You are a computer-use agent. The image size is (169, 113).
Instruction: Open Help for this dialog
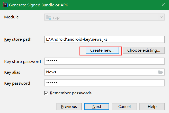(152, 107)
